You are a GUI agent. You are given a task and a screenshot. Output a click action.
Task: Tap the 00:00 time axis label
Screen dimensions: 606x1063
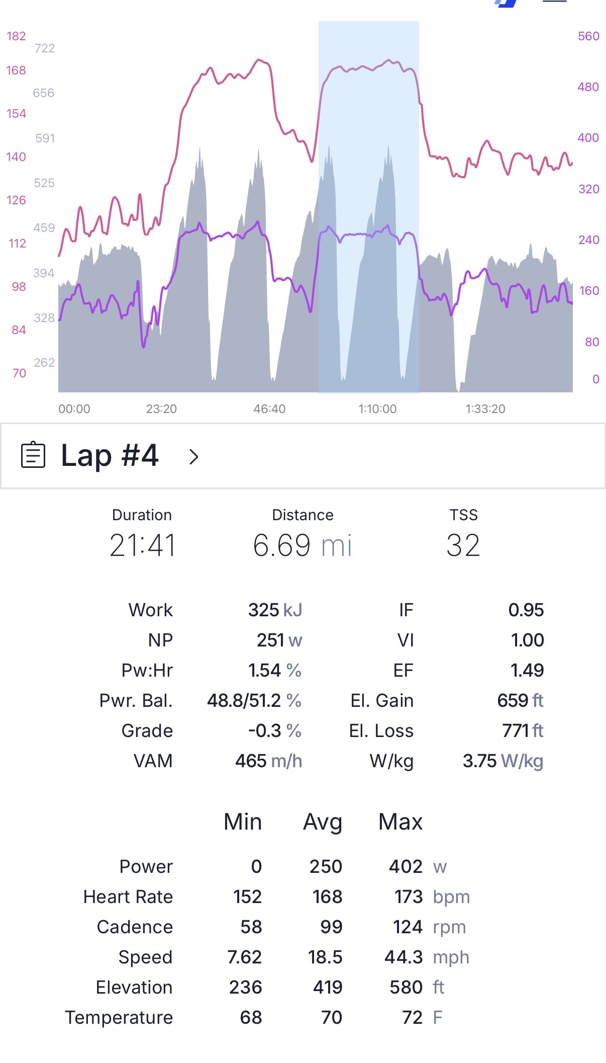74,409
